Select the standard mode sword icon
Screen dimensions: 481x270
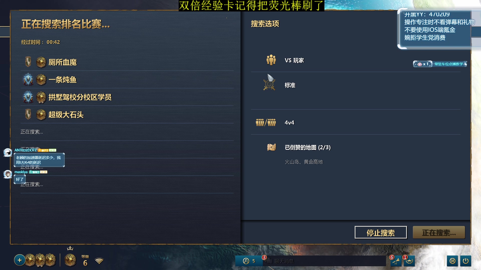[269, 82]
